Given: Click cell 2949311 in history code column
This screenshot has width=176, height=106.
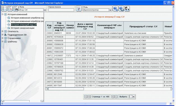Looking at the screenshot, I should pos(59,33).
